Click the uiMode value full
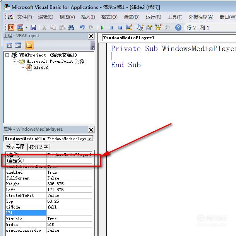 (69, 207)
